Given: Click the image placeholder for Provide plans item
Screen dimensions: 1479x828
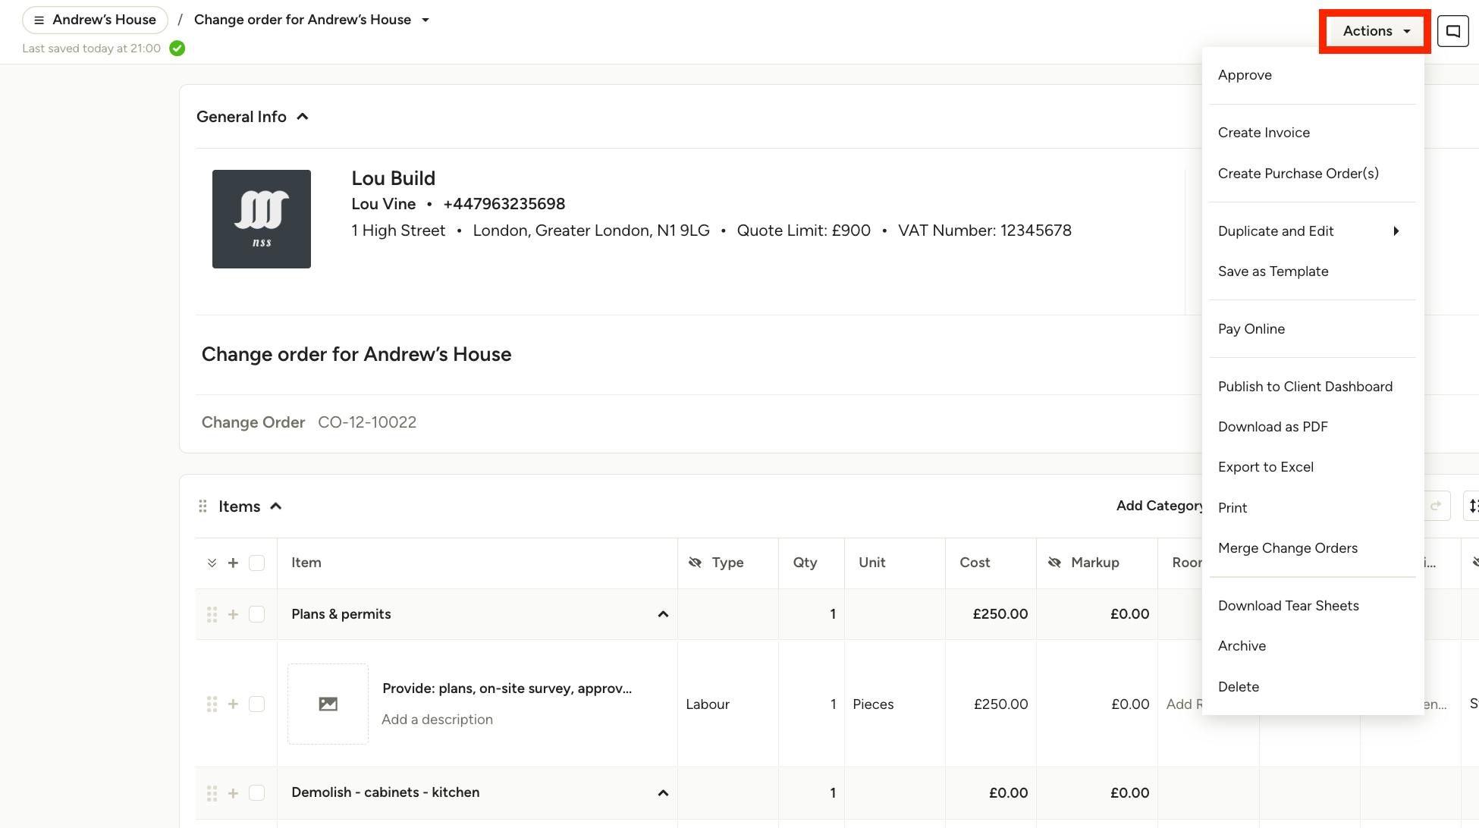Looking at the screenshot, I should pos(328,704).
